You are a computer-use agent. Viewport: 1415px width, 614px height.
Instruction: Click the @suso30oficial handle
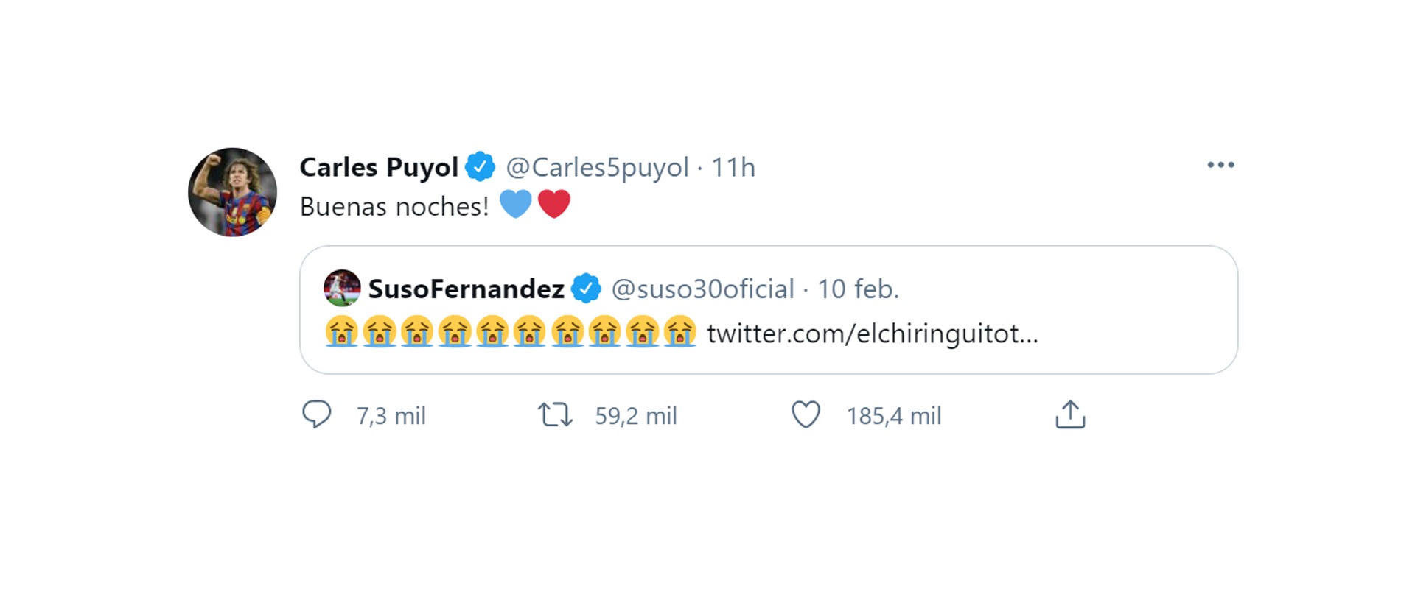coord(703,289)
